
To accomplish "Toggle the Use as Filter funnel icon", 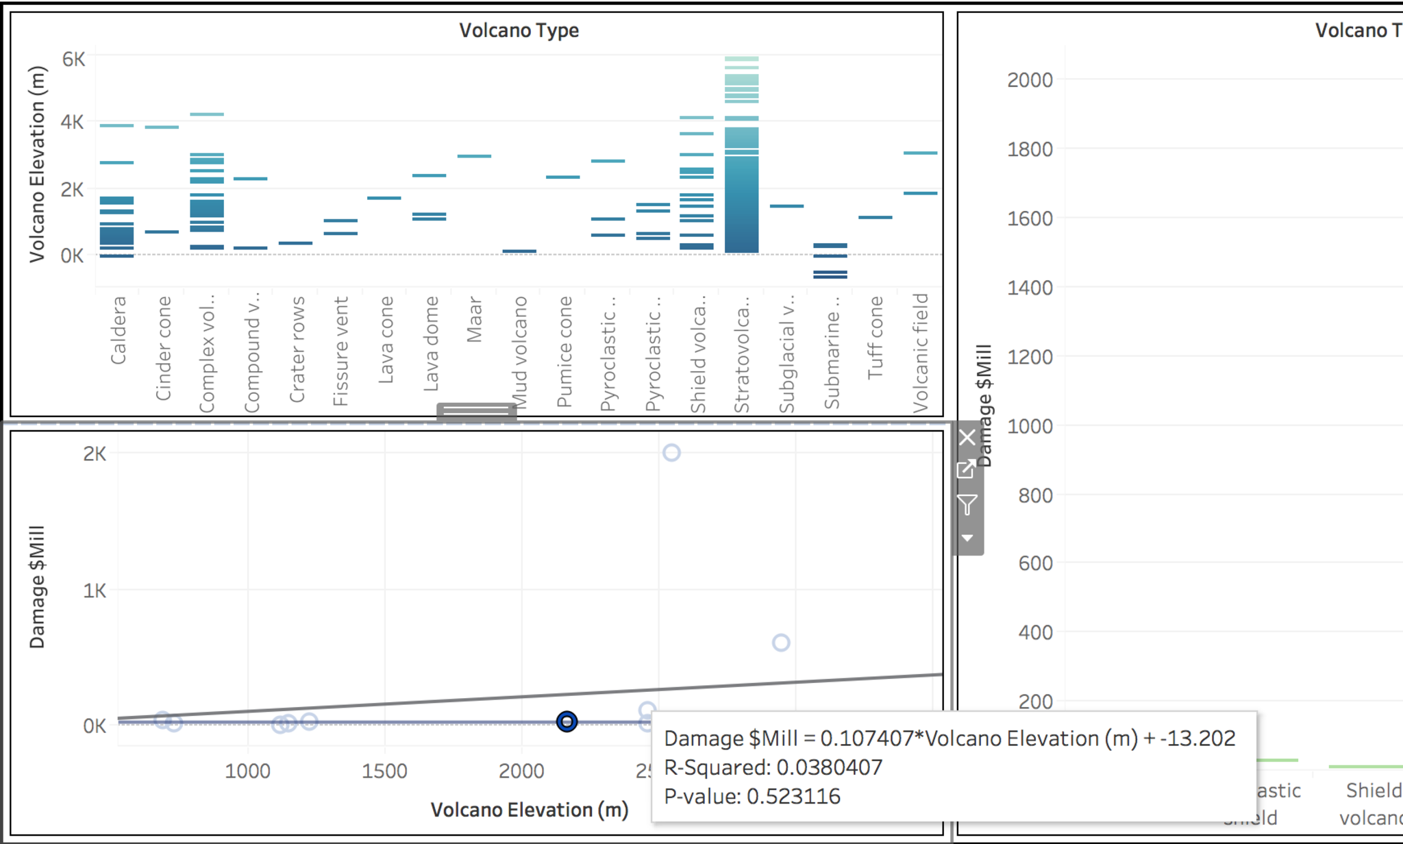I will 967,505.
